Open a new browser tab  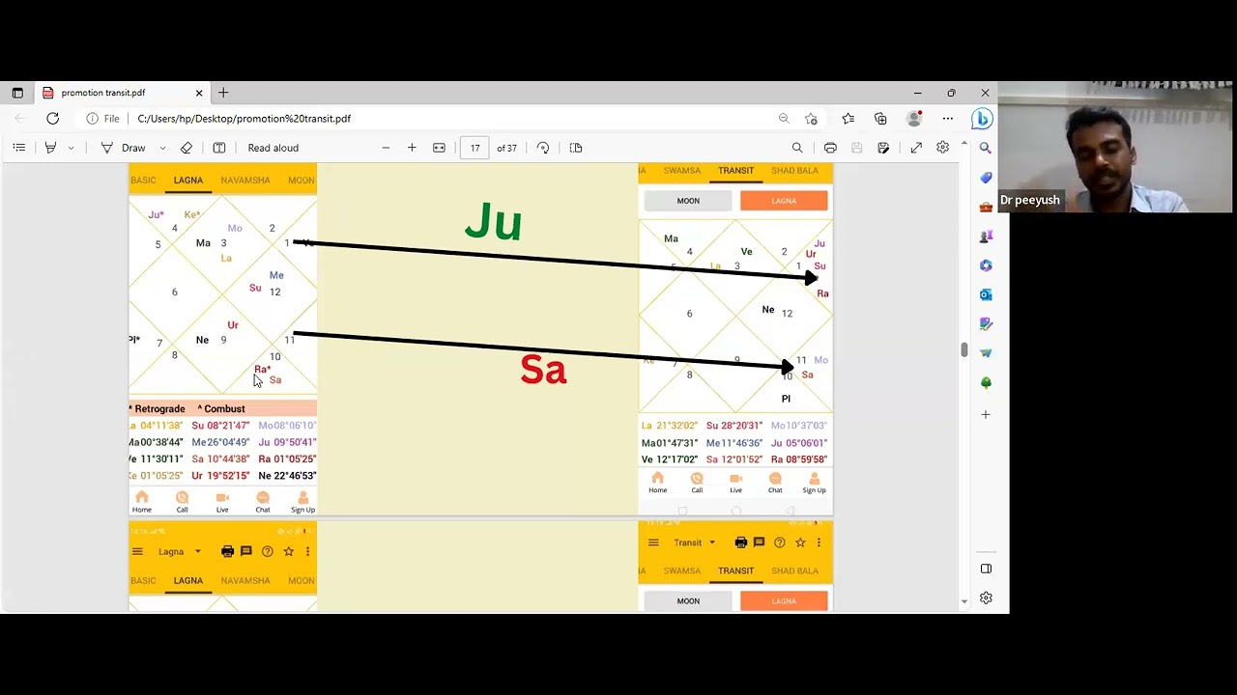coord(223,93)
